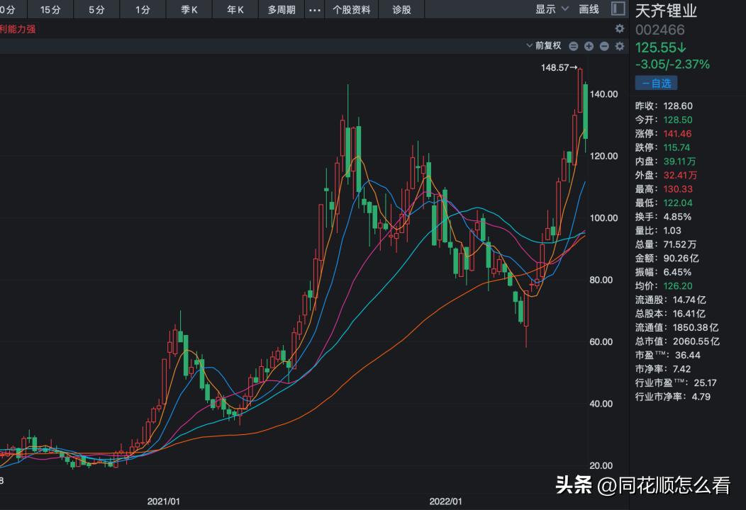Image resolution: width=746 pixels, height=510 pixels.
Task: Open indicator settings gear below the toolbar
Action: click(619, 28)
